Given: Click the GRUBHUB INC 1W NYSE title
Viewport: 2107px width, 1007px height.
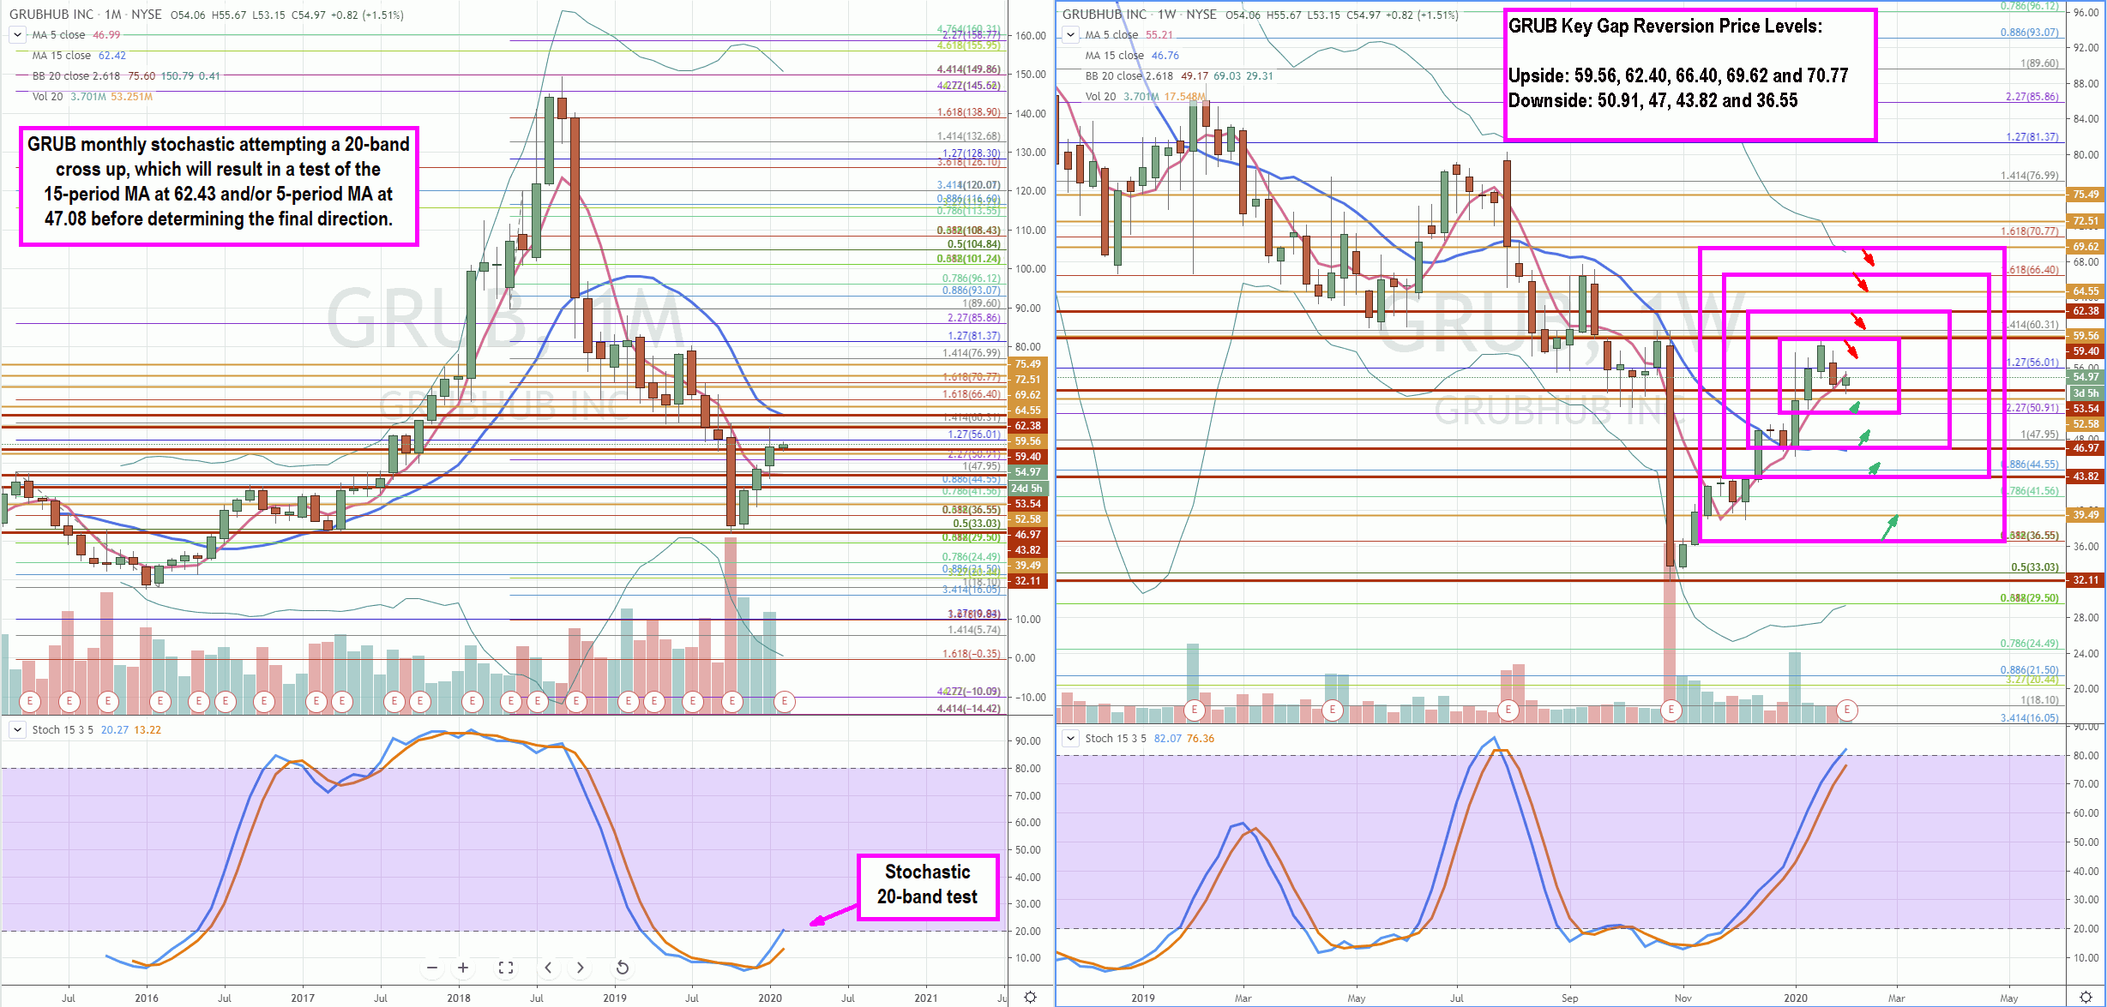Looking at the screenshot, I should coord(1140,15).
